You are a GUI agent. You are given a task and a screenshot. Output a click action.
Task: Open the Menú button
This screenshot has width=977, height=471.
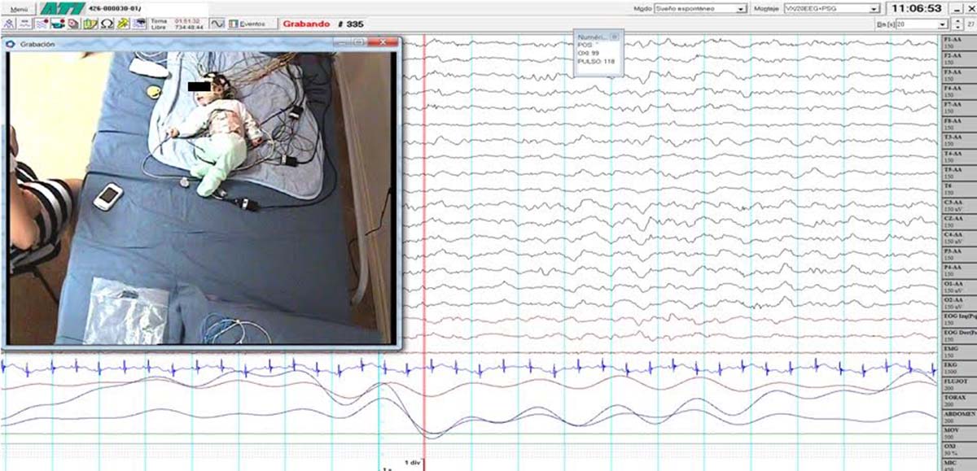(20, 9)
